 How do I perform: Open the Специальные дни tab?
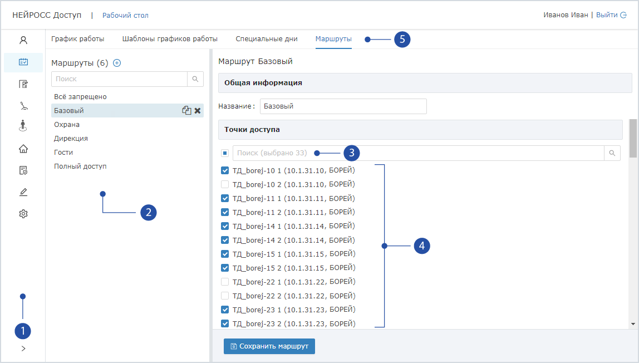[267, 39]
